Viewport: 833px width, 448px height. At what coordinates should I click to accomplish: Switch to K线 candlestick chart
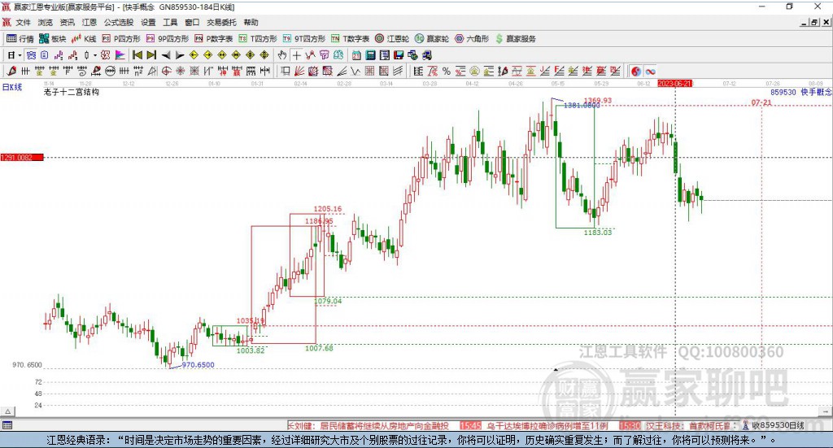(x=84, y=39)
